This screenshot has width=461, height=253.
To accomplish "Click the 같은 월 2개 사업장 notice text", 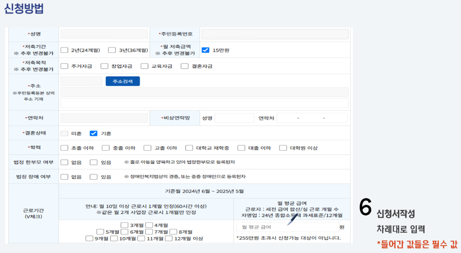I will 146,212.
